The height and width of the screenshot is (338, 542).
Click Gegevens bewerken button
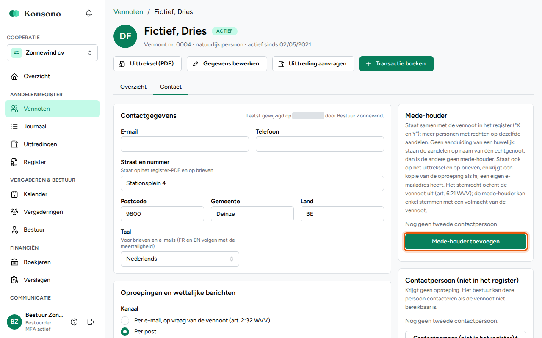(x=227, y=64)
